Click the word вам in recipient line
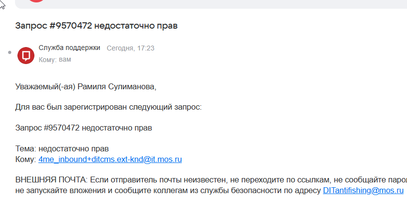The width and height of the screenshot is (407, 212). pyautogui.click(x=65, y=60)
